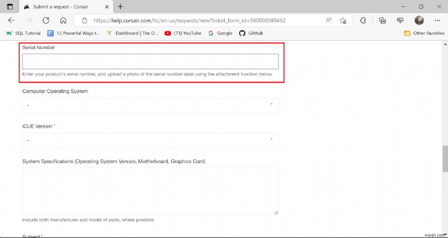Screen dimensions: 448x238
Task: Open the Collections icon
Action: click(x=382, y=21)
